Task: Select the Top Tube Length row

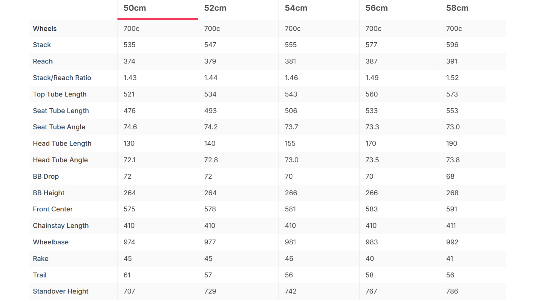Action: (268, 94)
